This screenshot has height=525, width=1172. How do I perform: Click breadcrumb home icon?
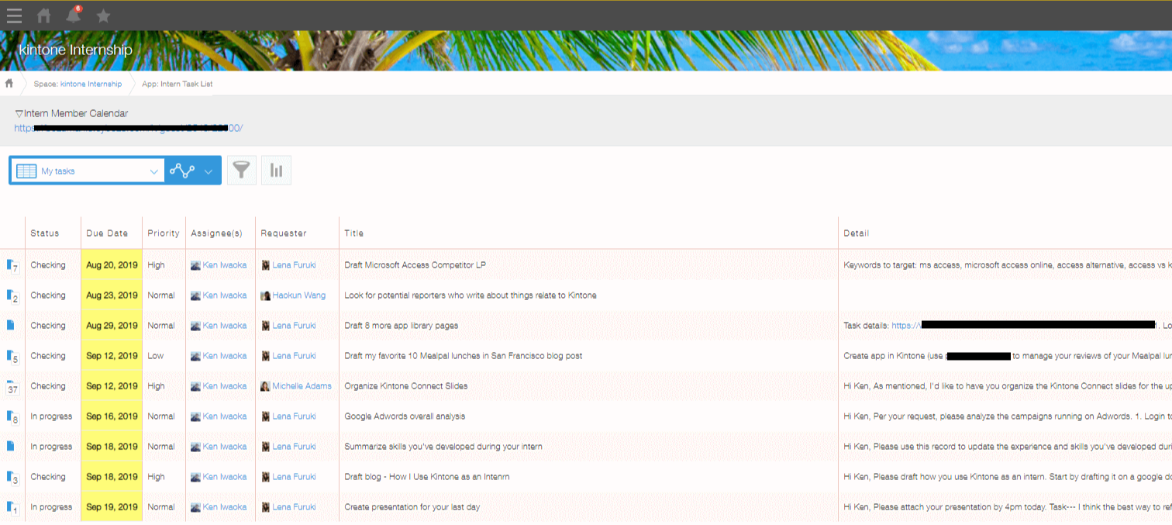pos(9,84)
